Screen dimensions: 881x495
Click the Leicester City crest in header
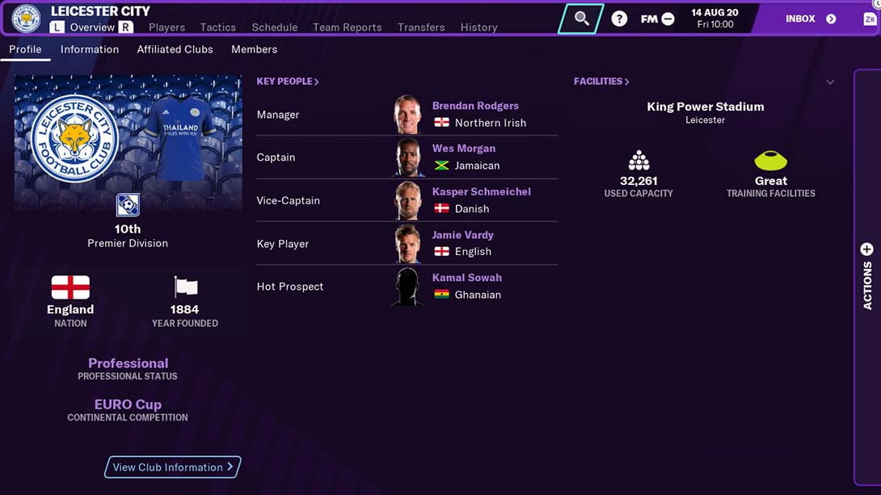click(26, 18)
